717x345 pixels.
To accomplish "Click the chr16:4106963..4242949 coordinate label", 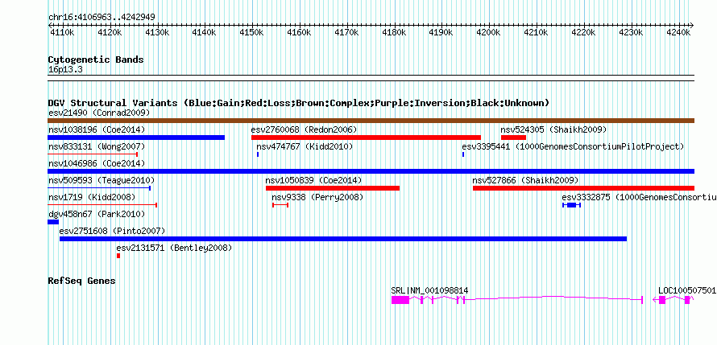I will tap(102, 18).
